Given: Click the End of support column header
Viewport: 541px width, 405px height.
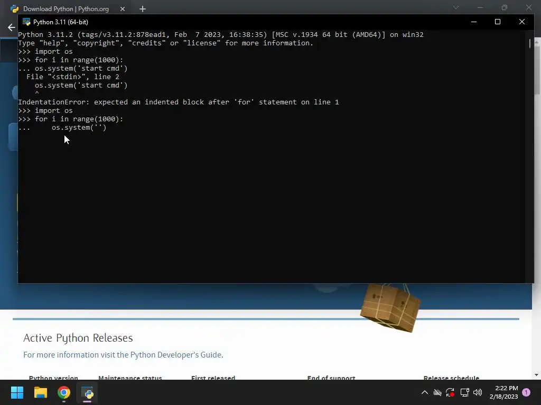Looking at the screenshot, I should [x=331, y=378].
